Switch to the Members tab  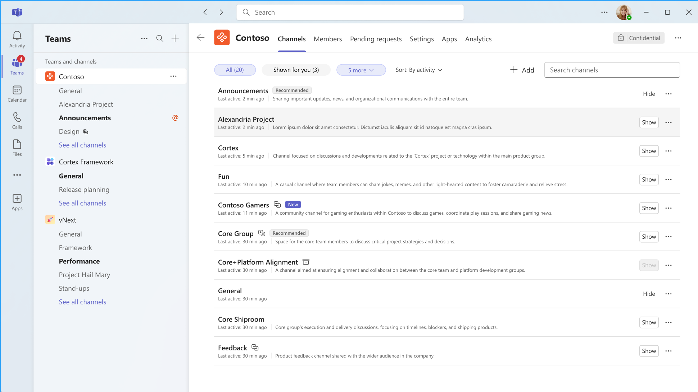(x=328, y=39)
